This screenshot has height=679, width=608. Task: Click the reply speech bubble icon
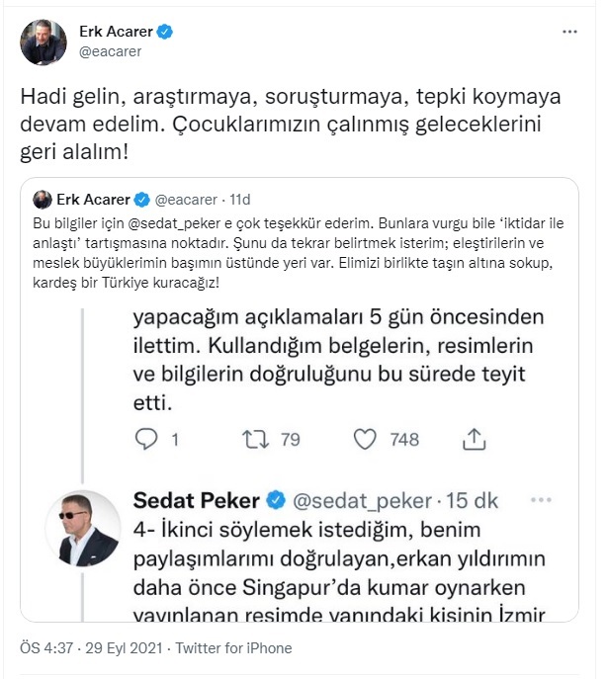click(145, 438)
